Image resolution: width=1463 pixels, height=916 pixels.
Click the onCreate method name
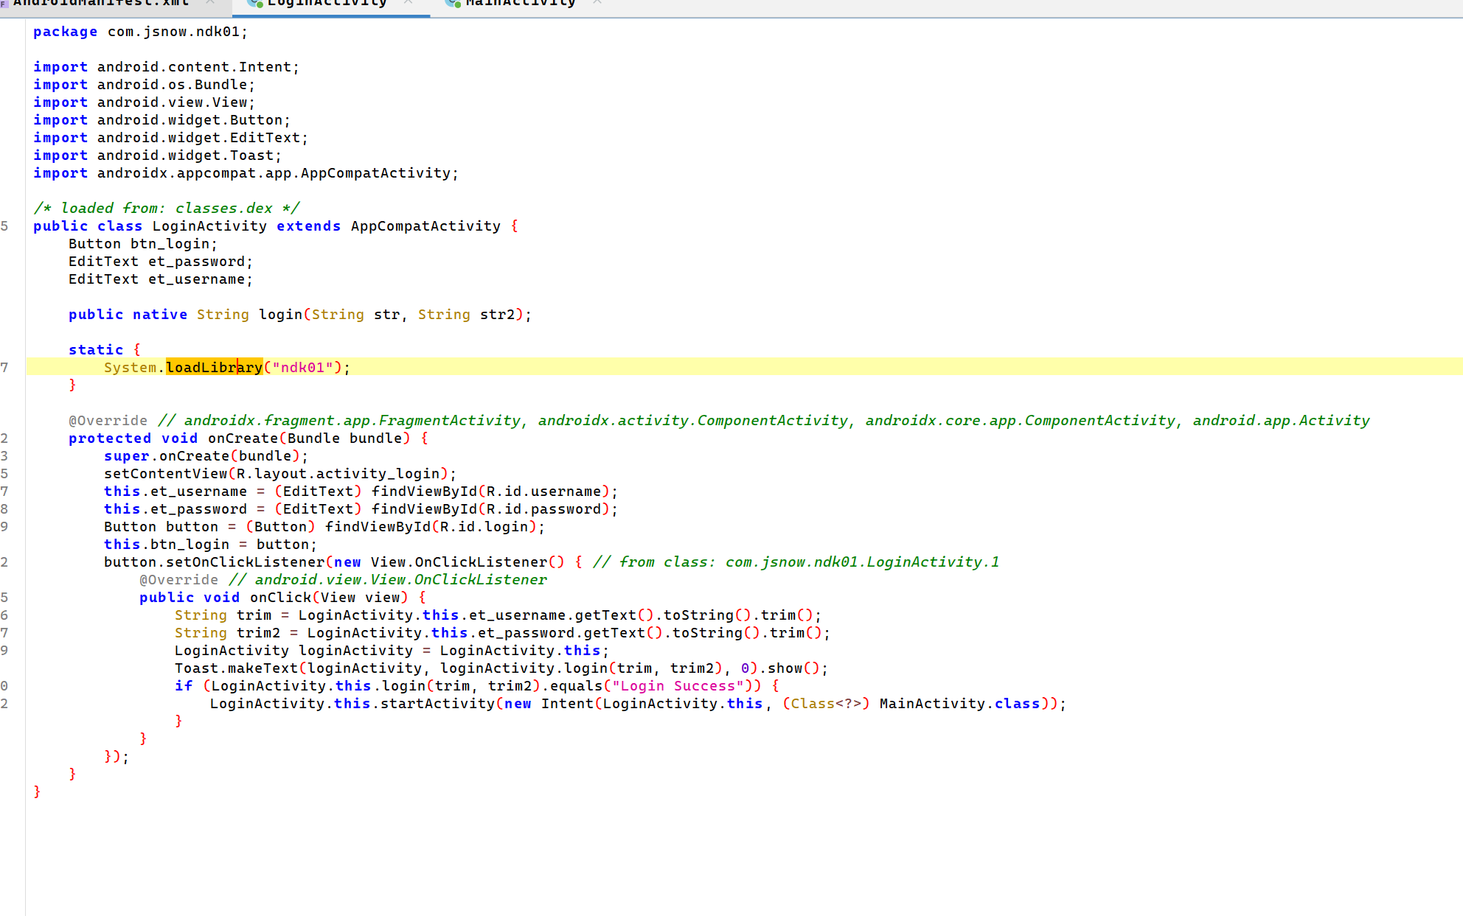coord(243,438)
